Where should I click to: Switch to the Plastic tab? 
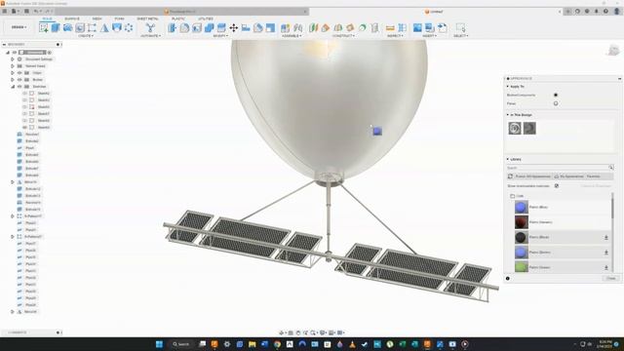tap(177, 19)
